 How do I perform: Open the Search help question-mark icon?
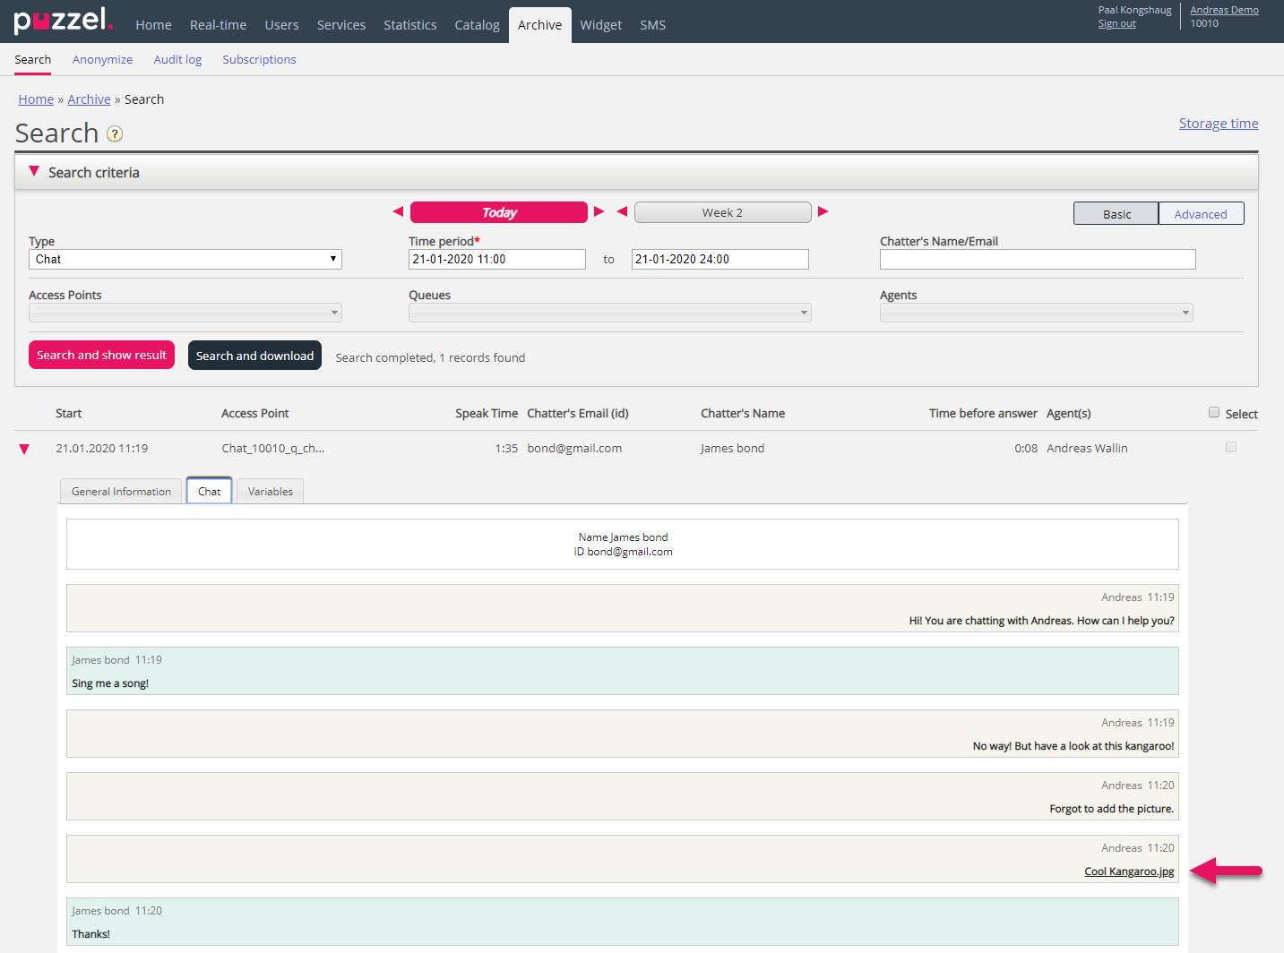[115, 134]
